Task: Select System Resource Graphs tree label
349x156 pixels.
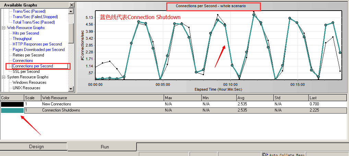Action: pos(28,77)
